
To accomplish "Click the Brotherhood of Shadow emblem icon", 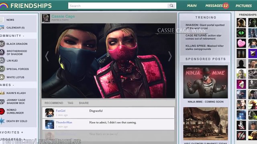I will tap(2, 52).
